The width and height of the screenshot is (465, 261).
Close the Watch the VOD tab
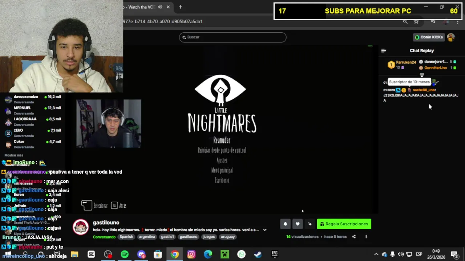click(168, 7)
